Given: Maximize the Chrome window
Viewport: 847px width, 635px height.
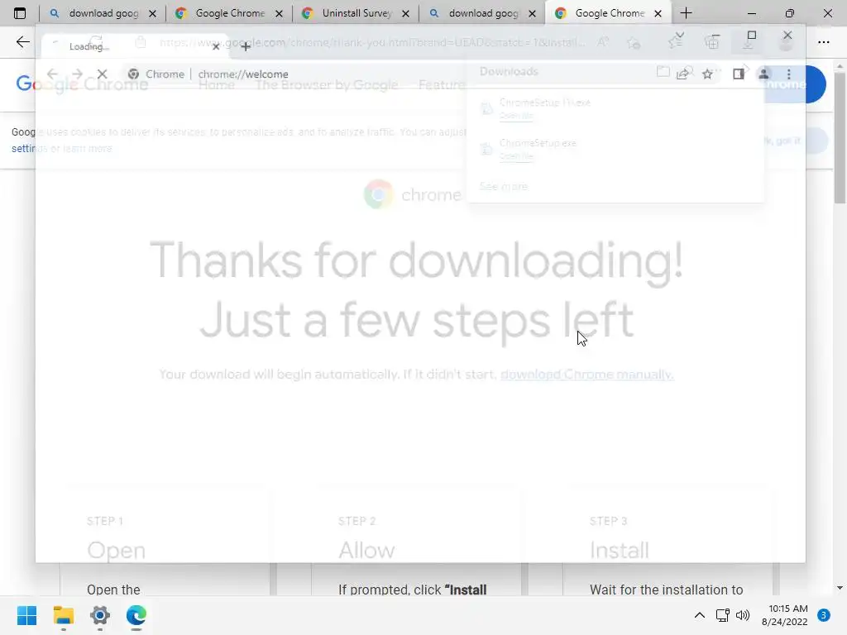Looking at the screenshot, I should (x=751, y=35).
